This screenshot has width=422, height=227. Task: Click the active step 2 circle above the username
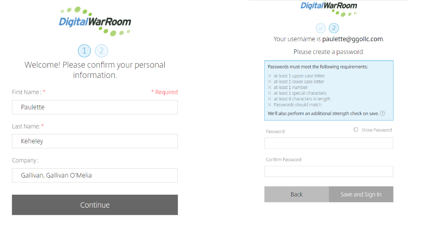334,28
